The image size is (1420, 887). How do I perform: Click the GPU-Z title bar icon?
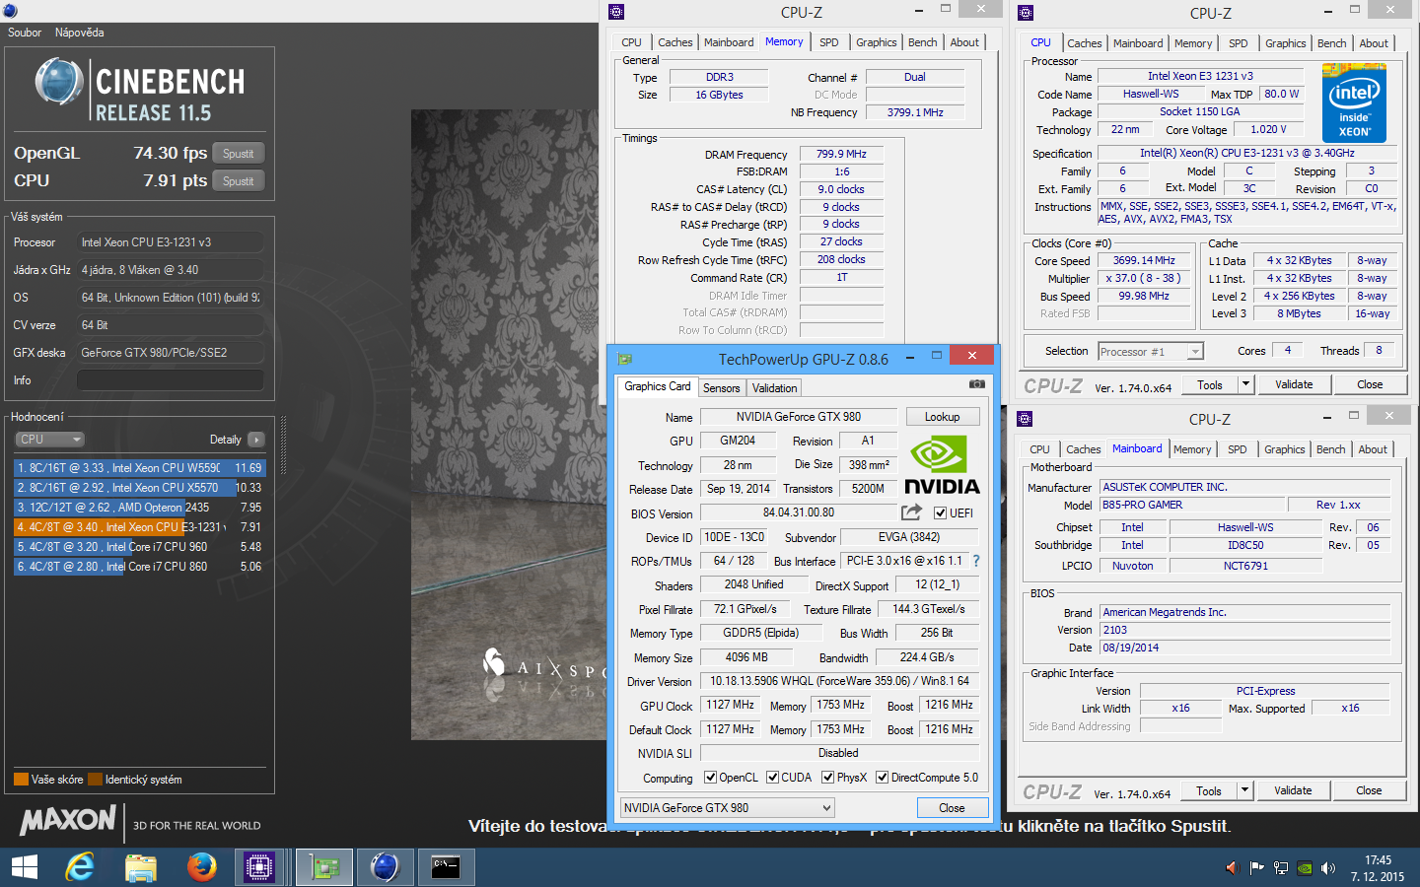(624, 359)
